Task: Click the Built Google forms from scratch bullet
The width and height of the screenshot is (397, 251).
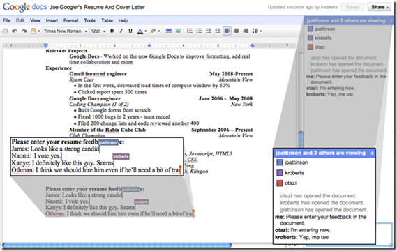Action: (x=114, y=110)
